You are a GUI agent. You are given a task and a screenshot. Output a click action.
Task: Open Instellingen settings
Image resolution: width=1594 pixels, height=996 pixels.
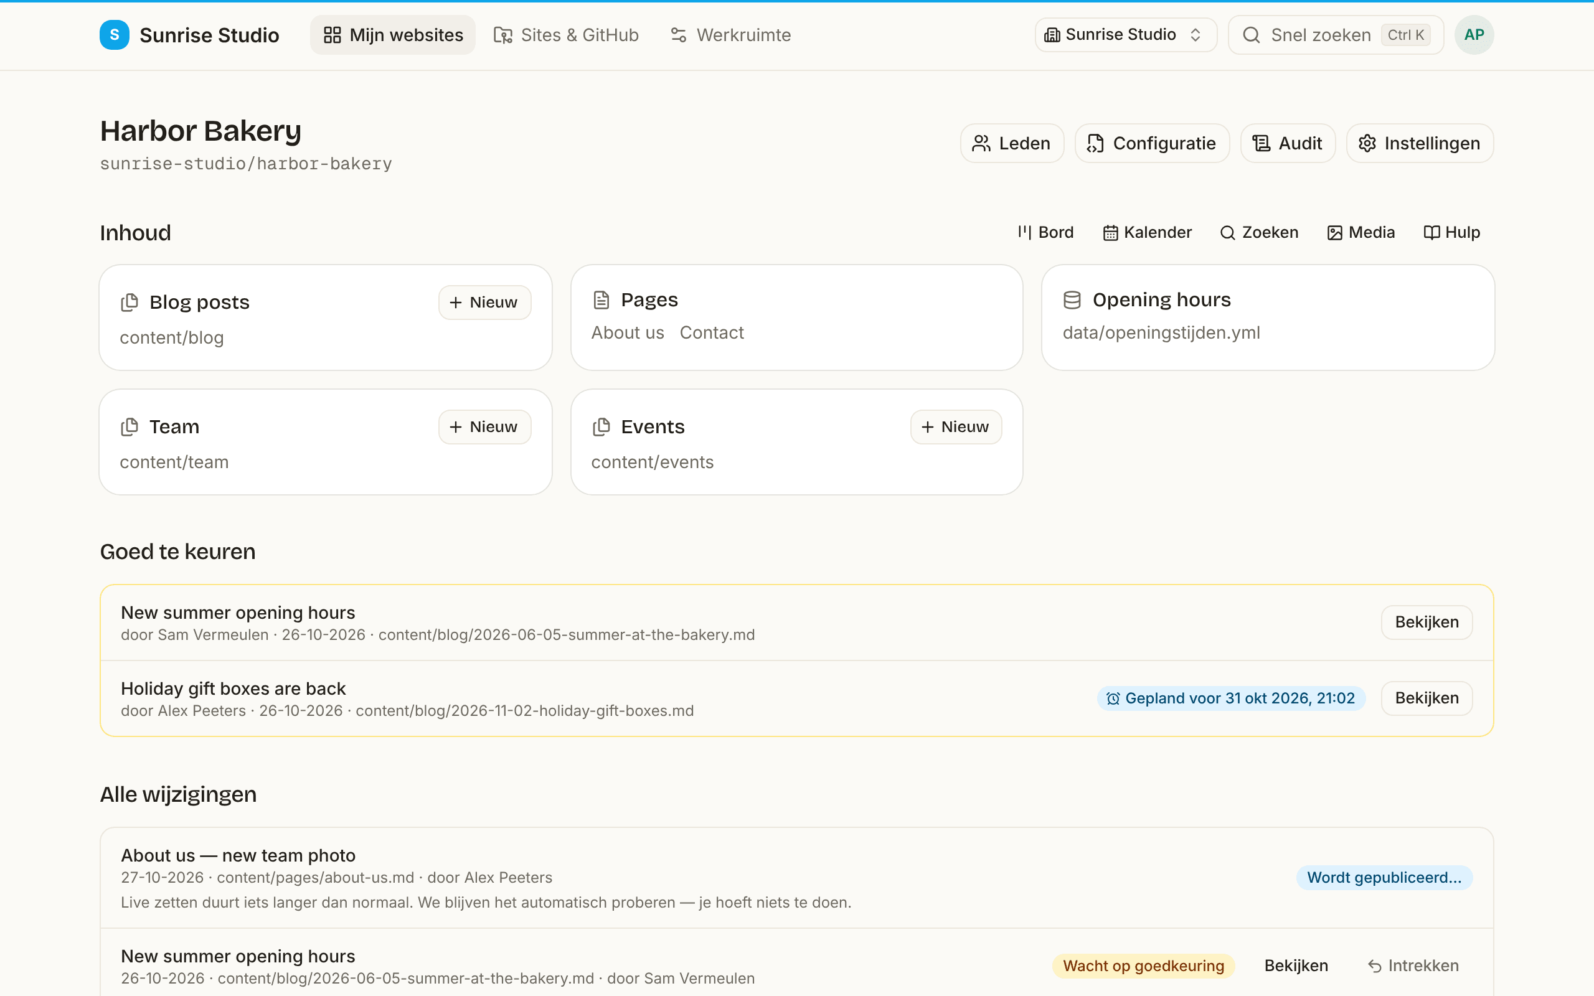[x=1420, y=143]
